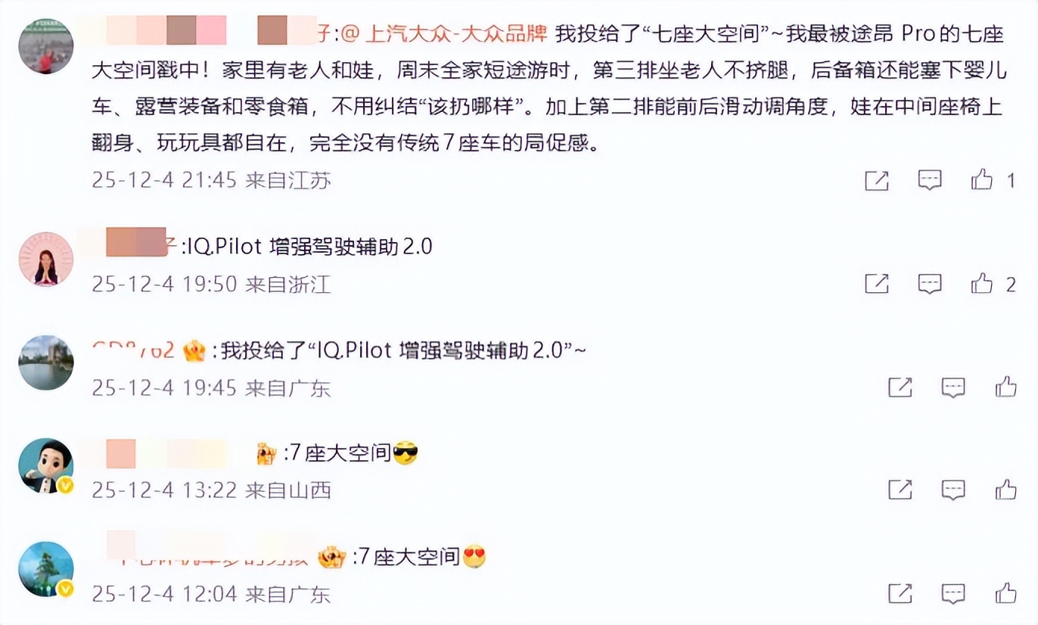Reply to the Guangdong comment at 19:45
Image resolution: width=1038 pixels, height=625 pixels.
coord(953,387)
